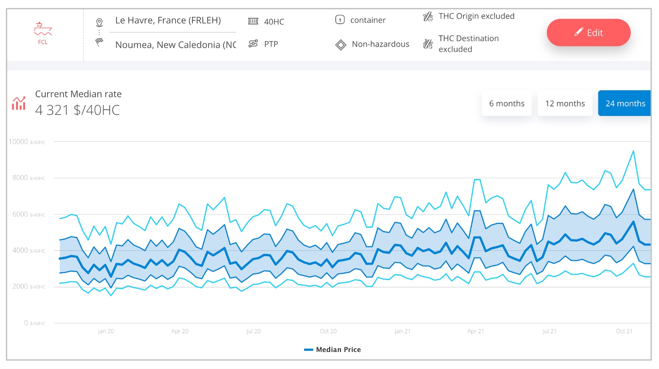The image size is (659, 369).
Task: Click the container count icon
Action: coord(340,20)
